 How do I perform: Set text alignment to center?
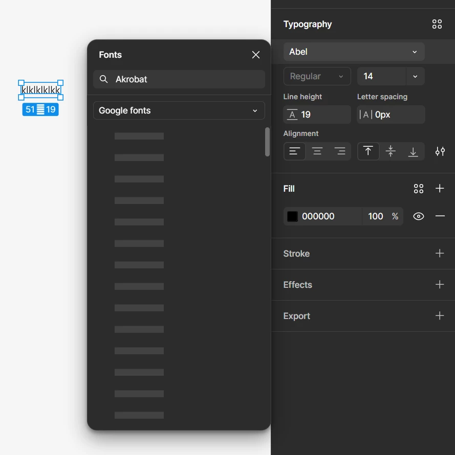click(317, 151)
